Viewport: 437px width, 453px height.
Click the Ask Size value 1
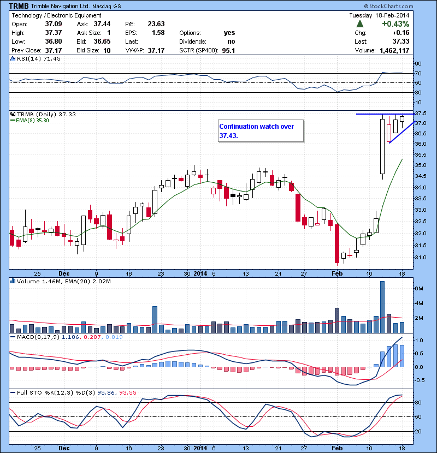click(x=109, y=33)
